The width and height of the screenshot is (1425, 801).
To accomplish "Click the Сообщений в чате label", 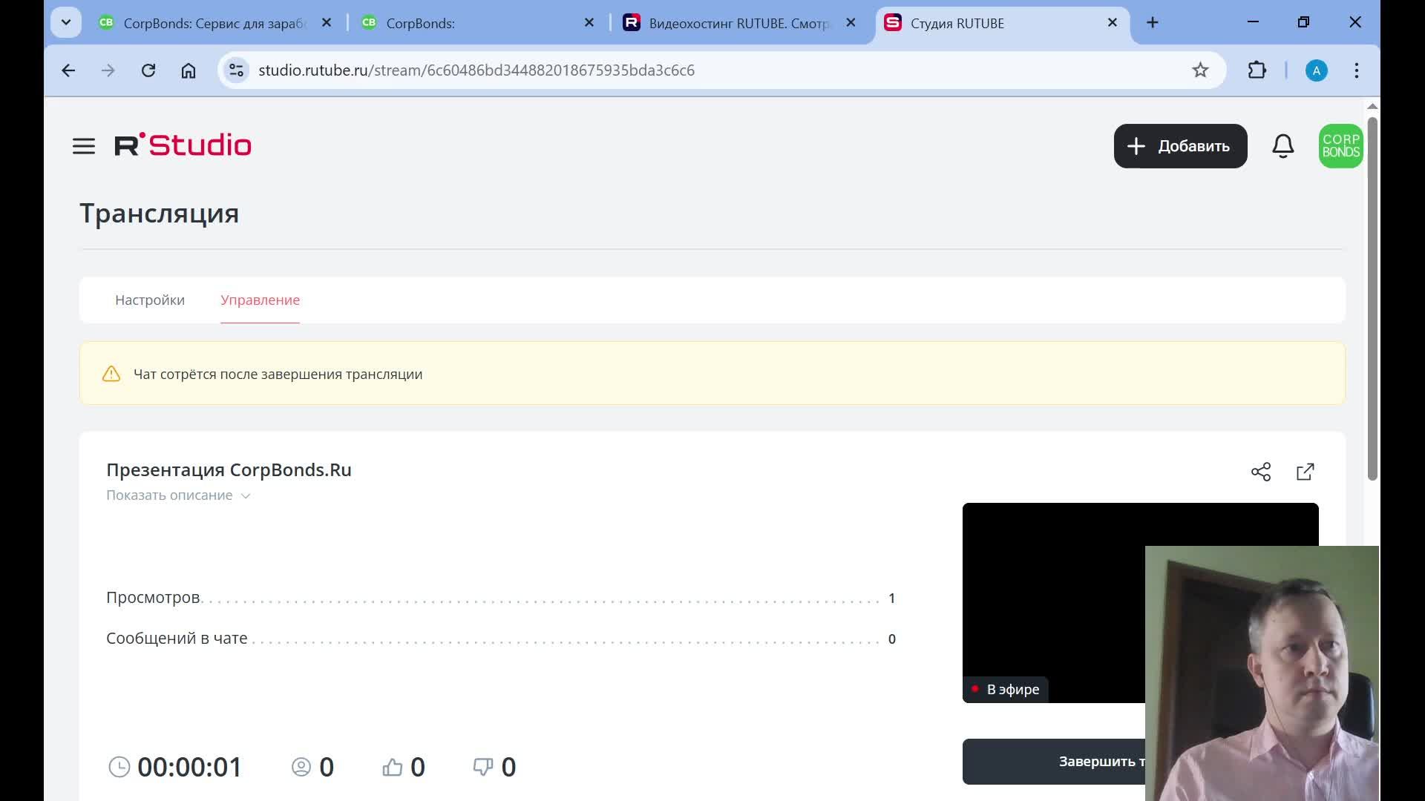I will pyautogui.click(x=177, y=639).
